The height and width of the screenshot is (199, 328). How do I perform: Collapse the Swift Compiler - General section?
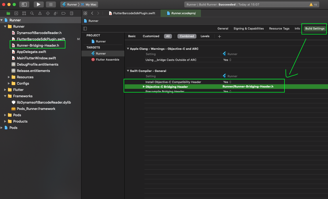(128, 71)
